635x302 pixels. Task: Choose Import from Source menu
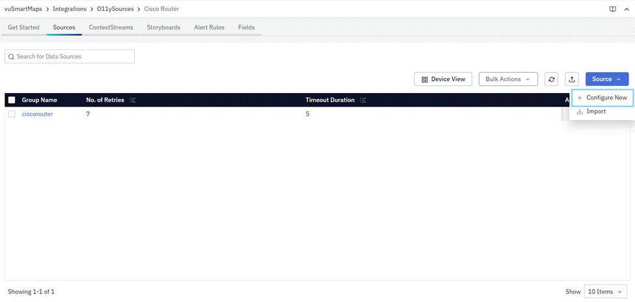(595, 111)
